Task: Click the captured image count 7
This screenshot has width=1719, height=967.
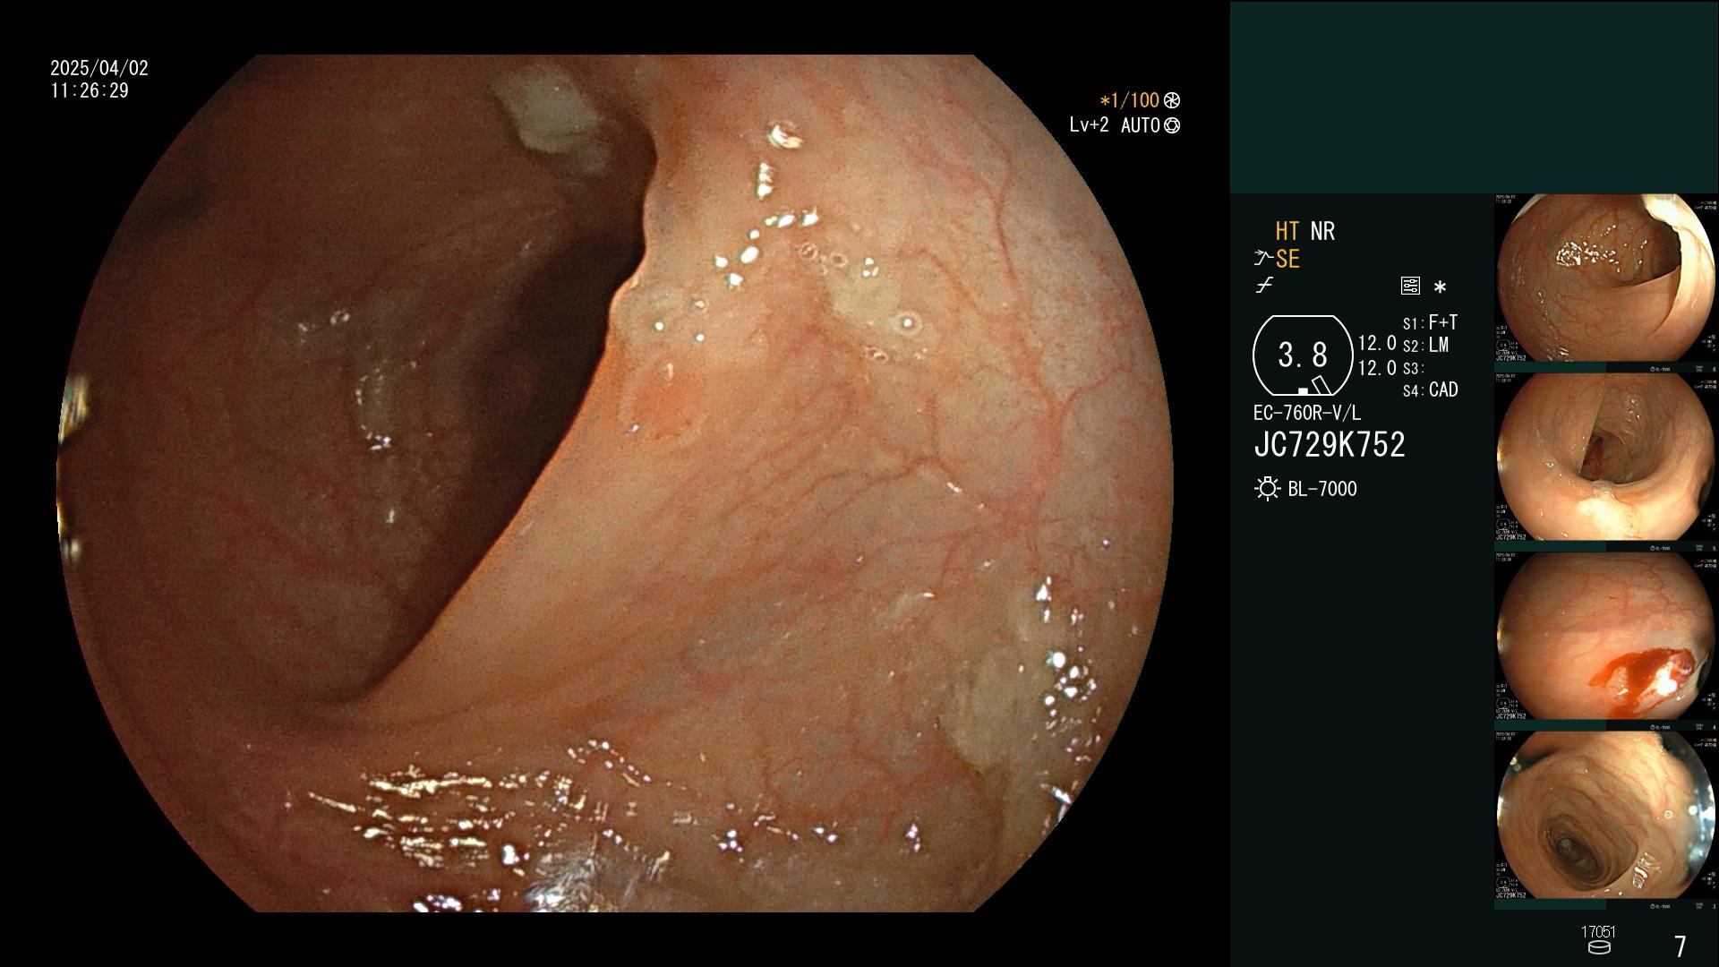Action: (x=1680, y=946)
